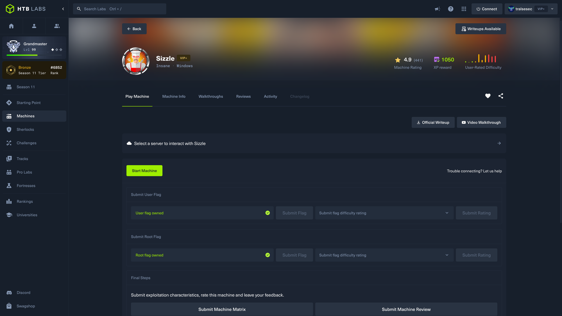Image resolution: width=562 pixels, height=316 pixels.
Task: Expand the tralsesec account dropdown arrow
Action: click(552, 9)
